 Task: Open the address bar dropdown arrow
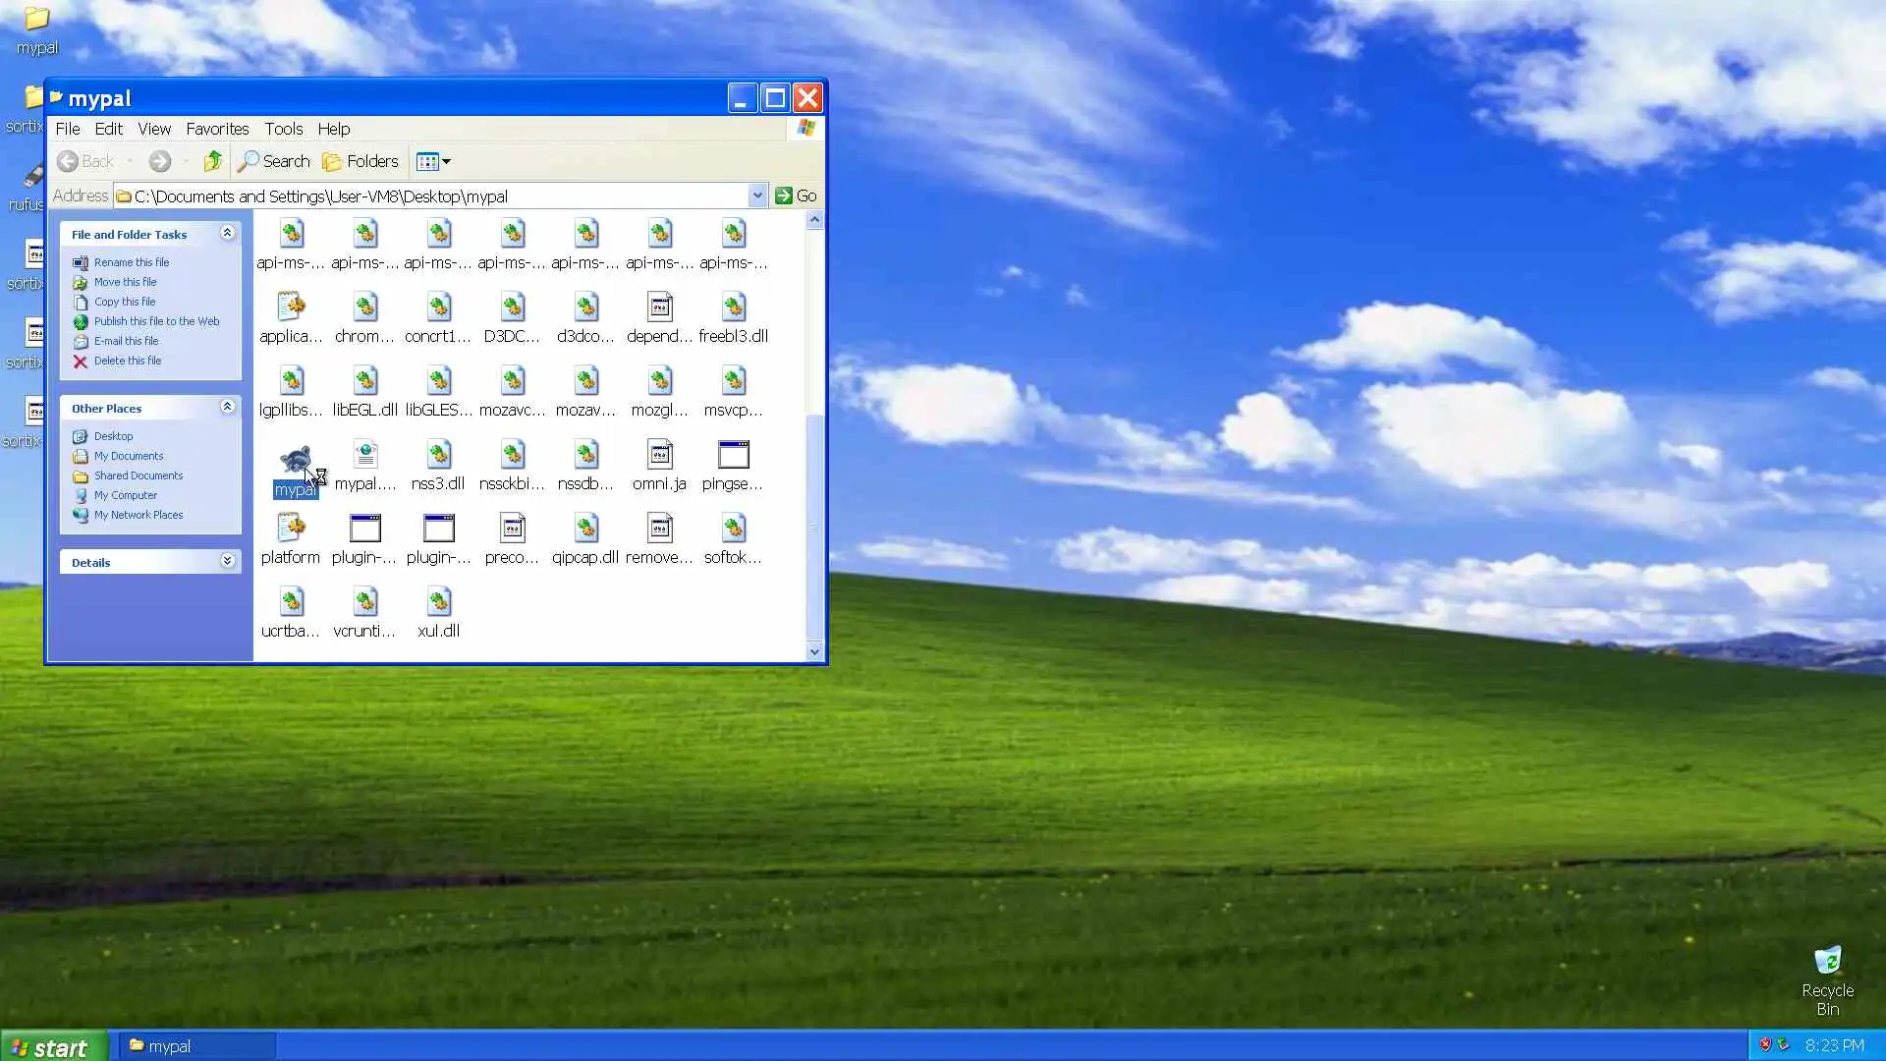pos(756,195)
